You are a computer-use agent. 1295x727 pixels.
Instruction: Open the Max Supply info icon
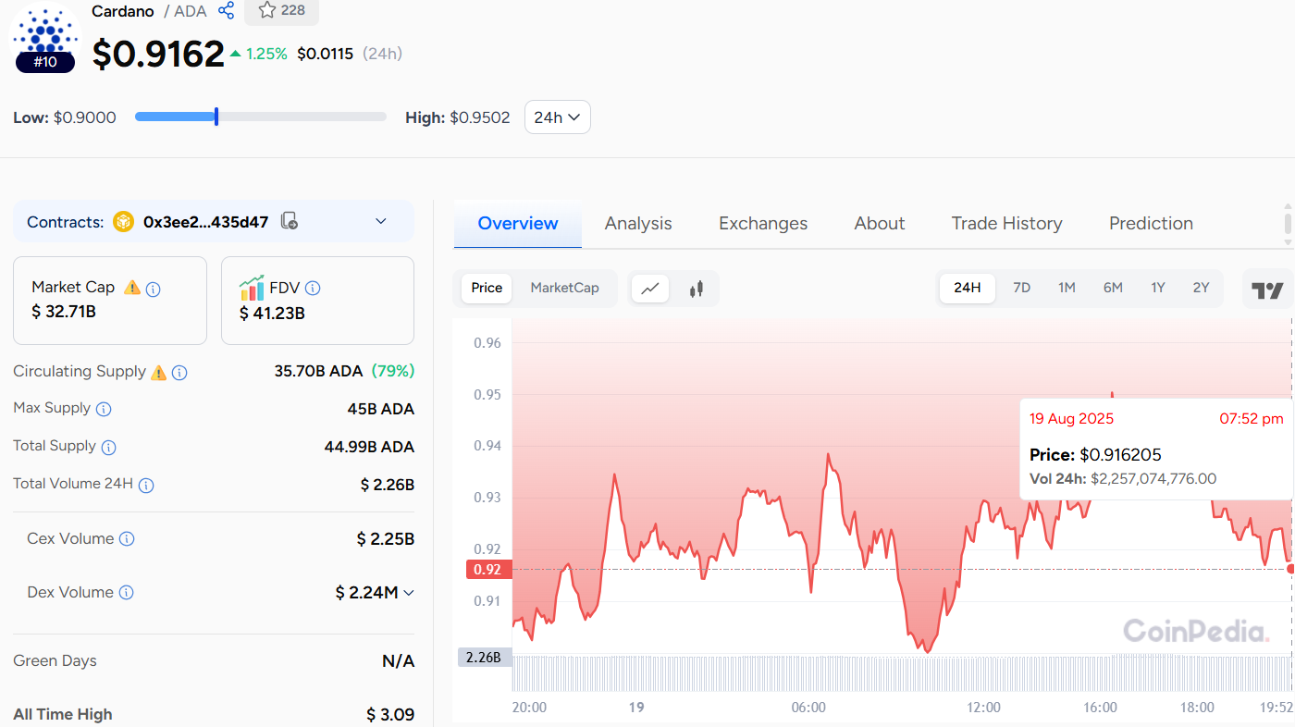(104, 409)
